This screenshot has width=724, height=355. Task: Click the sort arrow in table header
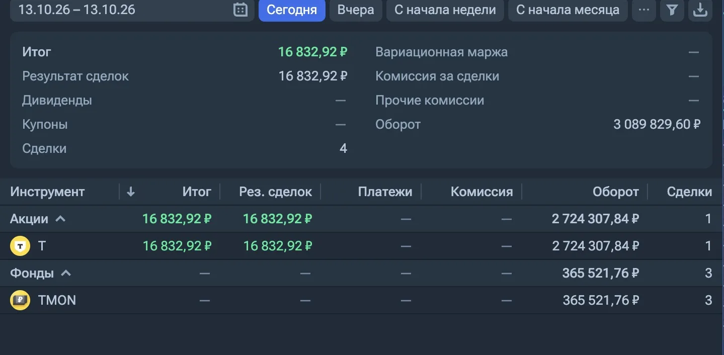[x=131, y=192]
